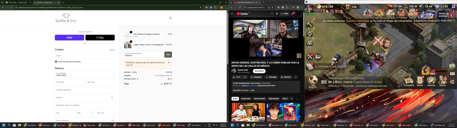The image size is (457, 128).
Task: Open the shopping cart icon on Lambs & Ivy
Action: (x=170, y=18)
